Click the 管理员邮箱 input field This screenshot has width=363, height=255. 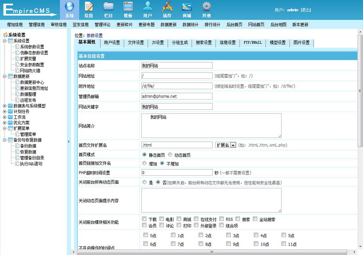tap(177, 96)
